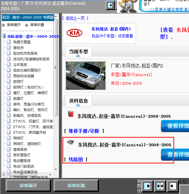Viewport: 189px width, 194px height.
Task: Open 转向、危急闪光单元 tree entry
Action: click(29, 104)
